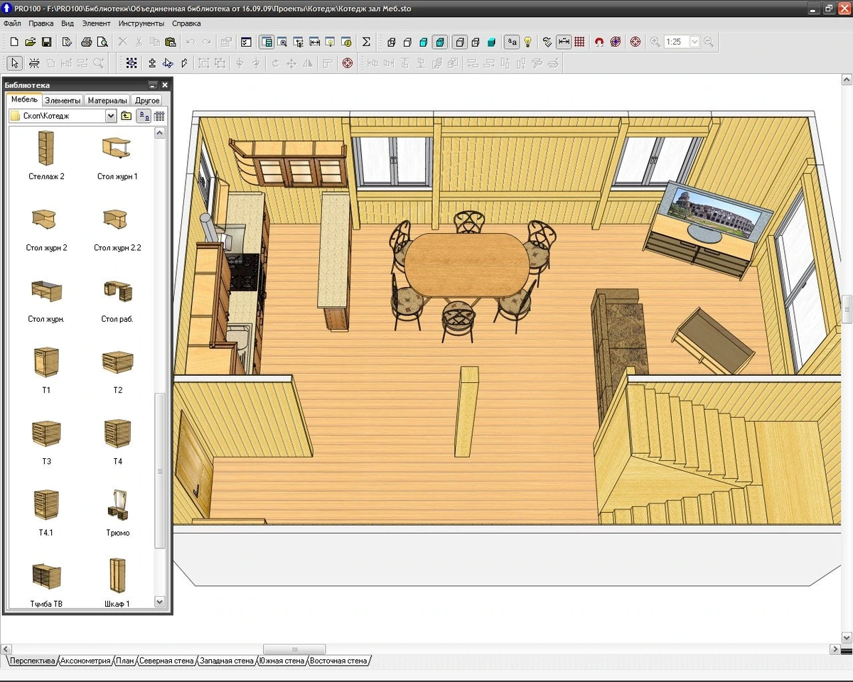This screenshot has width=853, height=682.
Task: Switch to the Материалы library tab
Action: point(107,100)
